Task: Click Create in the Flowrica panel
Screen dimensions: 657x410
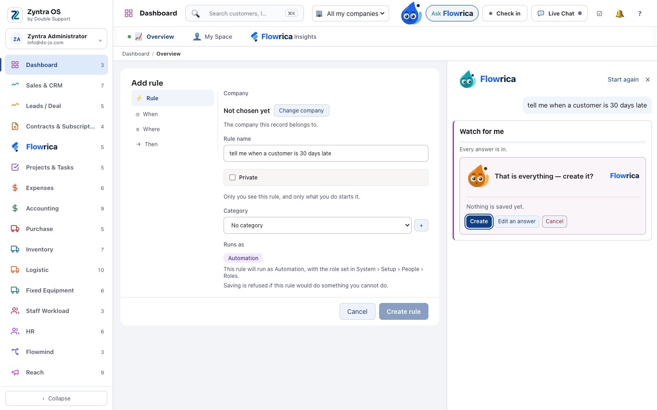Action: tap(479, 221)
